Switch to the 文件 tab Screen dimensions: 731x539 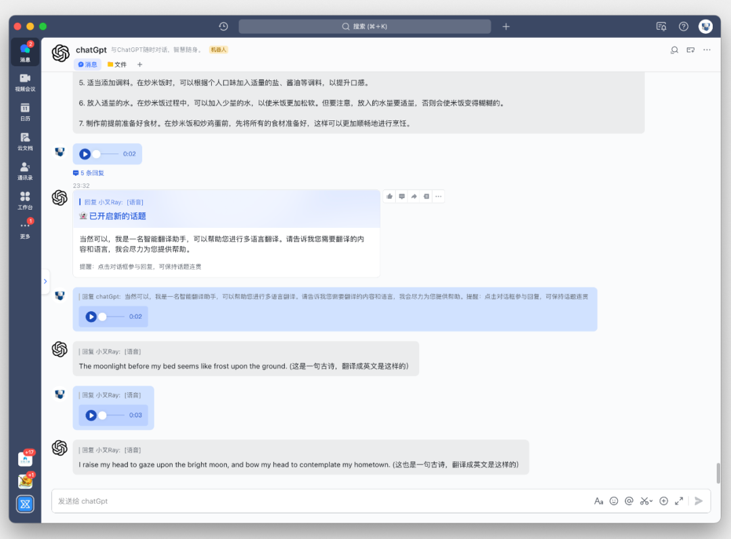click(x=117, y=65)
